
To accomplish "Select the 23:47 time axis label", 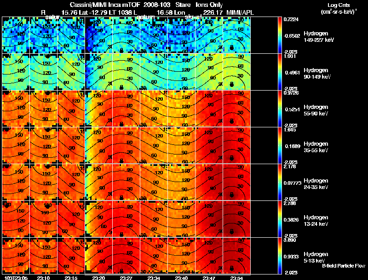I will (209, 278).
